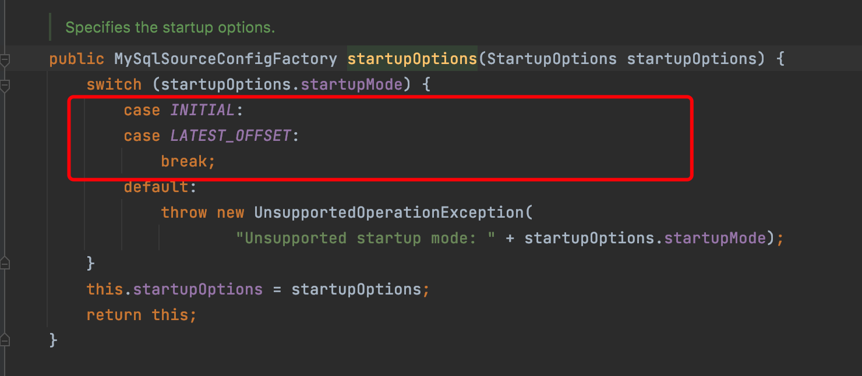Image resolution: width=862 pixels, height=376 pixels.
Task: Click the StartupOptions parameter type
Action: pos(552,59)
